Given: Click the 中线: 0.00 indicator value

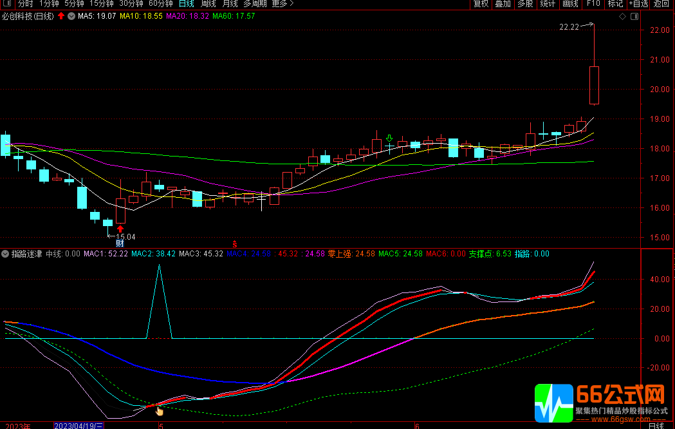Looking at the screenshot, I should pos(63,254).
